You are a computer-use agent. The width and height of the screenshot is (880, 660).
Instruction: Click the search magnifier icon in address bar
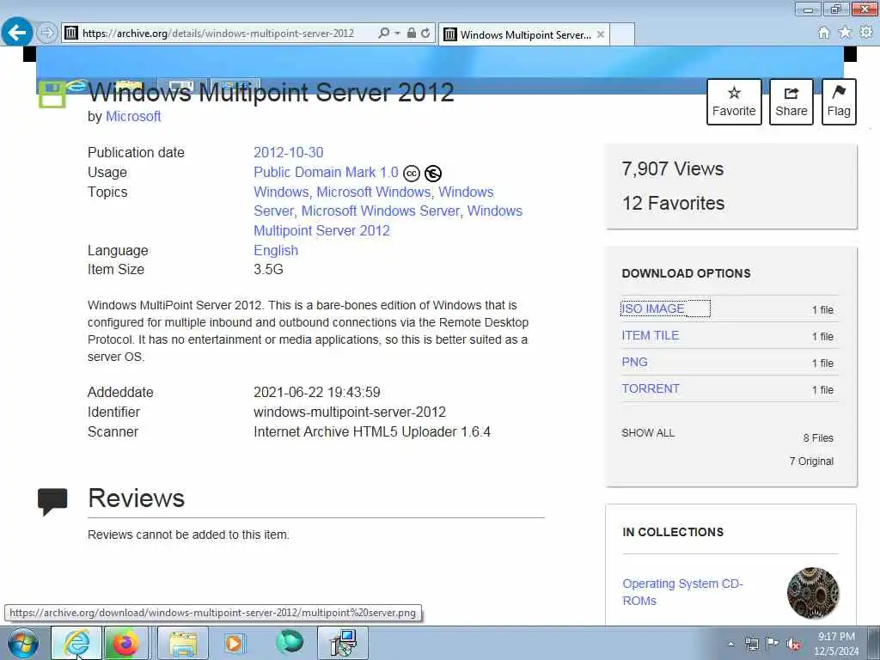coord(384,34)
